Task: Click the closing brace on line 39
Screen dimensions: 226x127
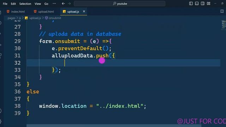Action: [28, 113]
